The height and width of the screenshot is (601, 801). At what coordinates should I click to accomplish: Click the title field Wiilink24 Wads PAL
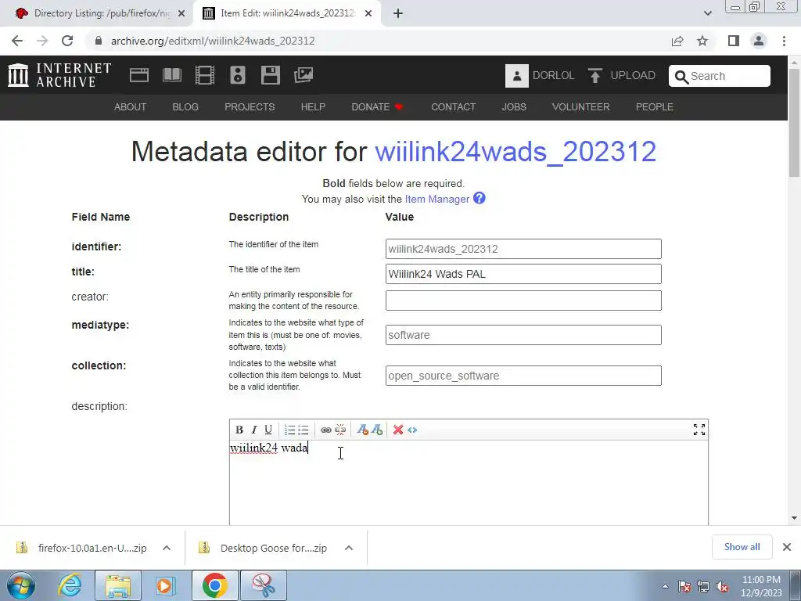[523, 274]
